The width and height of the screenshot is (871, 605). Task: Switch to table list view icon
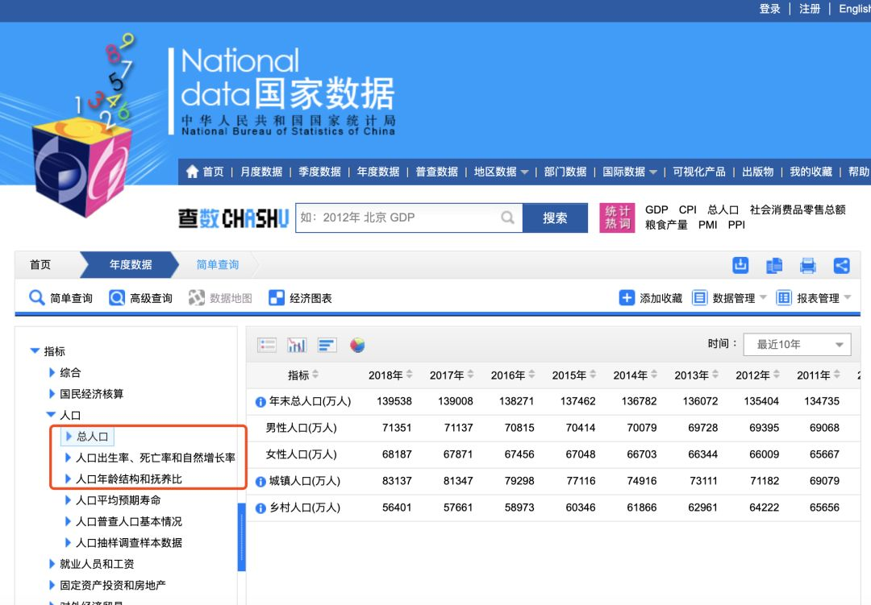pyautogui.click(x=267, y=346)
